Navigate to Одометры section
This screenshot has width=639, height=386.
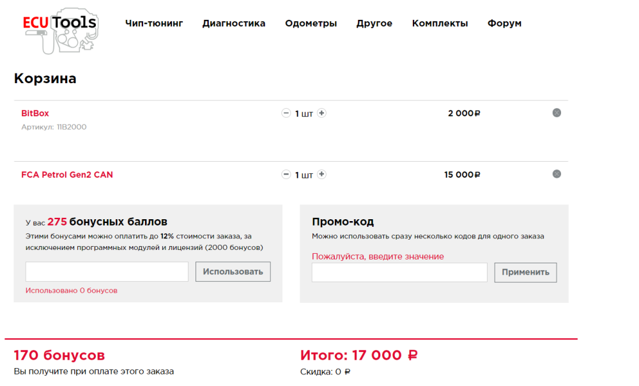click(x=311, y=23)
